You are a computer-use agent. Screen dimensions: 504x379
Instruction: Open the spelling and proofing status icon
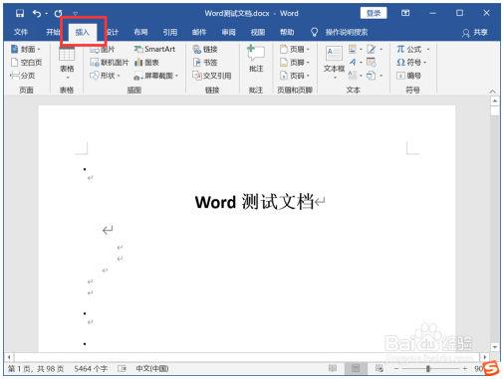pos(122,369)
